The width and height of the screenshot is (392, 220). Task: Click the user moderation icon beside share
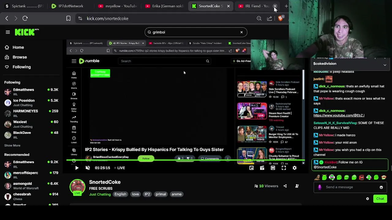click(297, 186)
